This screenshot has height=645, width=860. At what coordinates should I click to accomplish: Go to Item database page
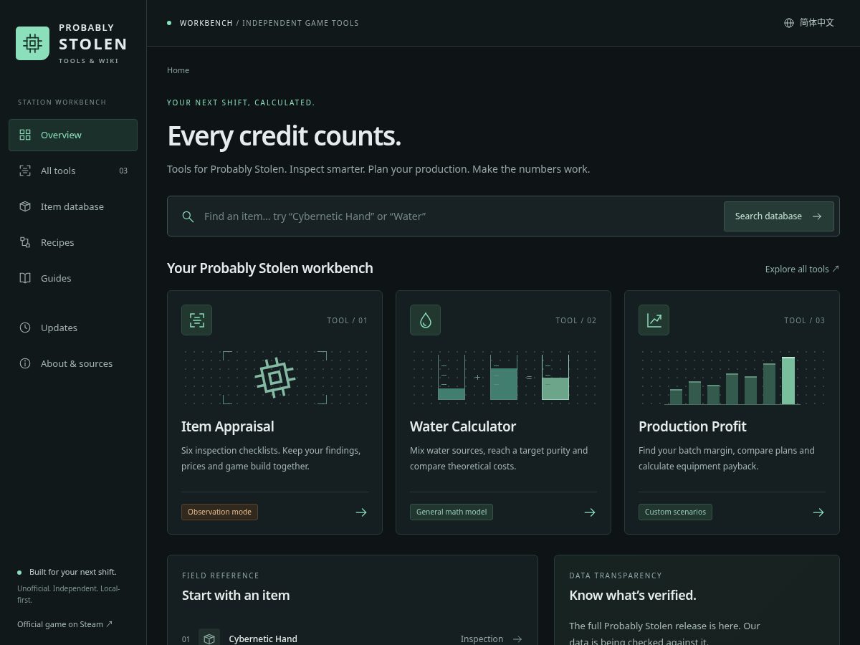tap(73, 206)
